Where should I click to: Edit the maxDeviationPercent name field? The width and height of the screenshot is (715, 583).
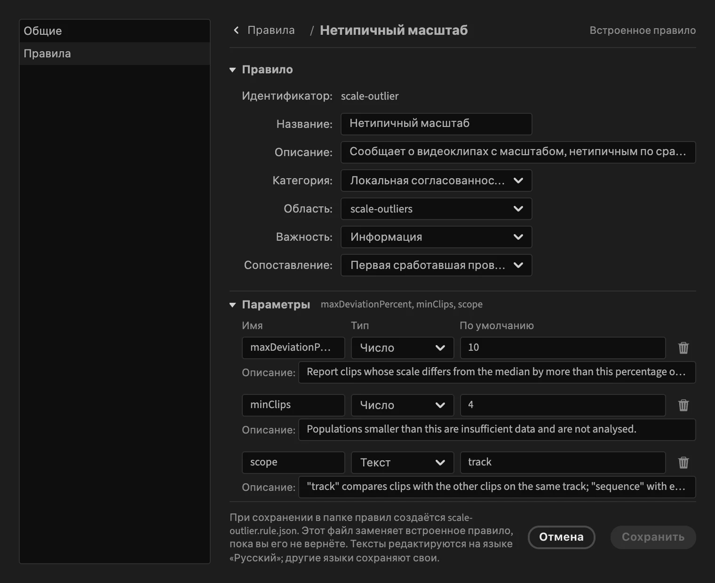(x=294, y=348)
